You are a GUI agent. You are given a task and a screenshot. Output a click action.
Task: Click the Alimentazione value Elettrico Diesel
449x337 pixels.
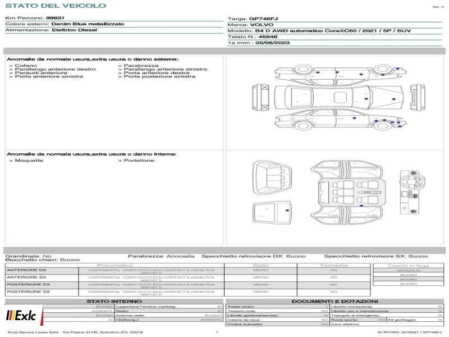tap(74, 30)
